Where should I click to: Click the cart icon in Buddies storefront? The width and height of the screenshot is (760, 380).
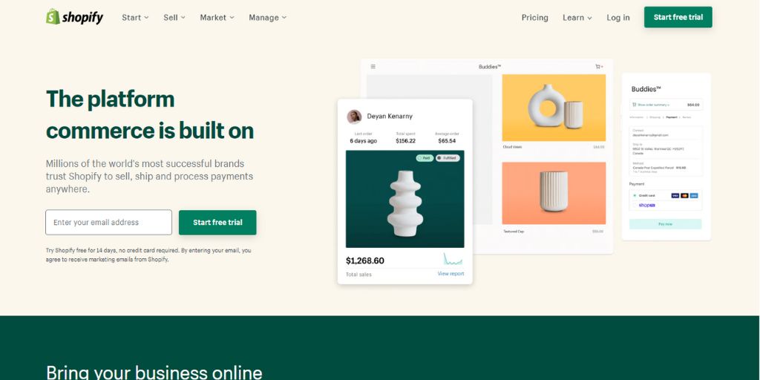[599, 66]
